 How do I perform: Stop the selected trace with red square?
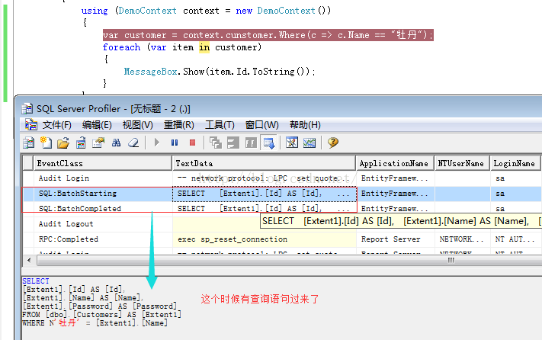[193, 143]
